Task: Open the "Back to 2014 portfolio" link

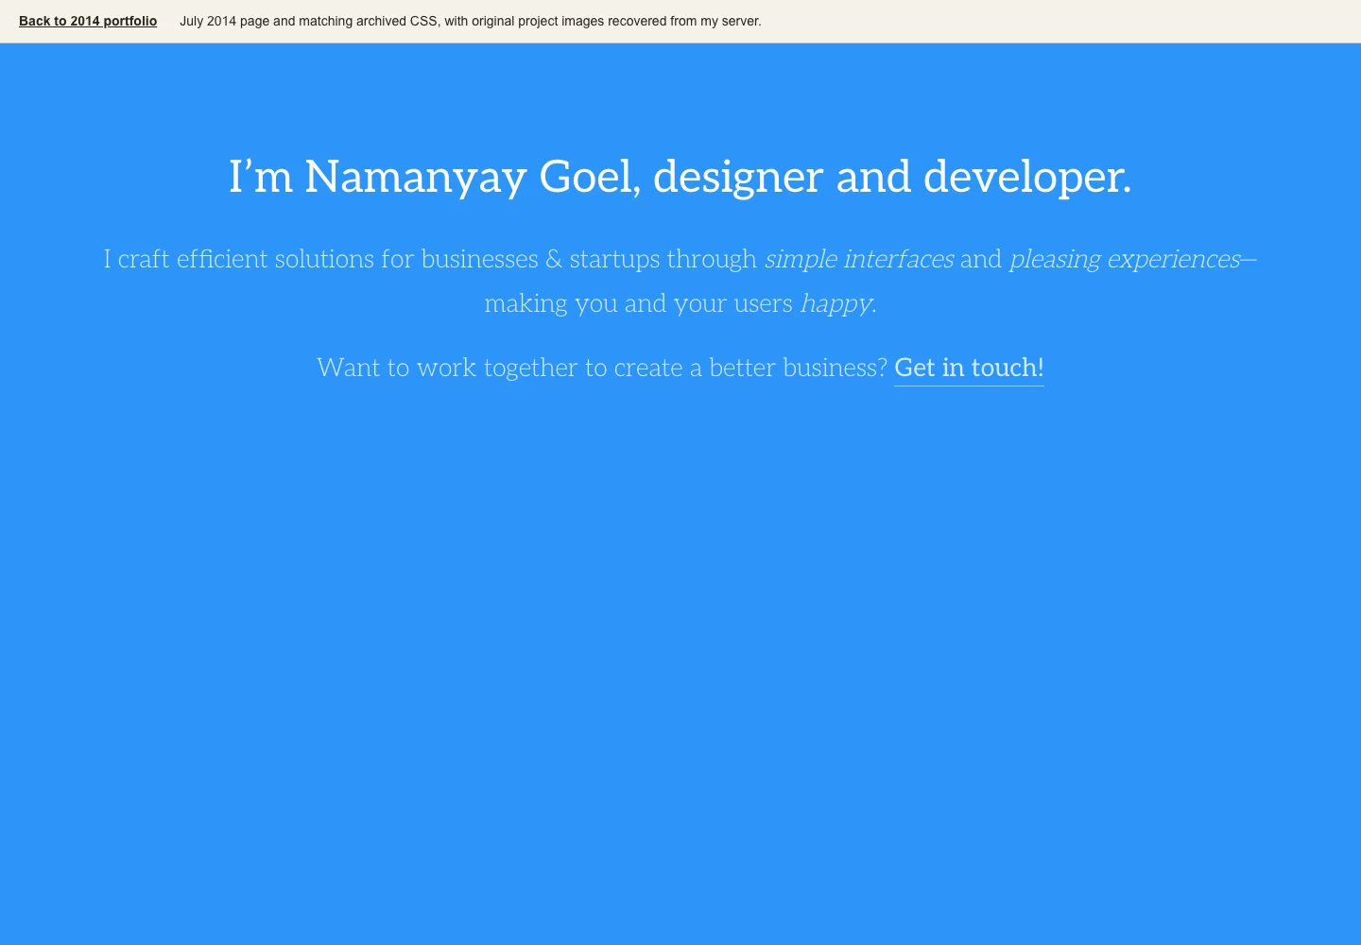Action: pos(88,21)
